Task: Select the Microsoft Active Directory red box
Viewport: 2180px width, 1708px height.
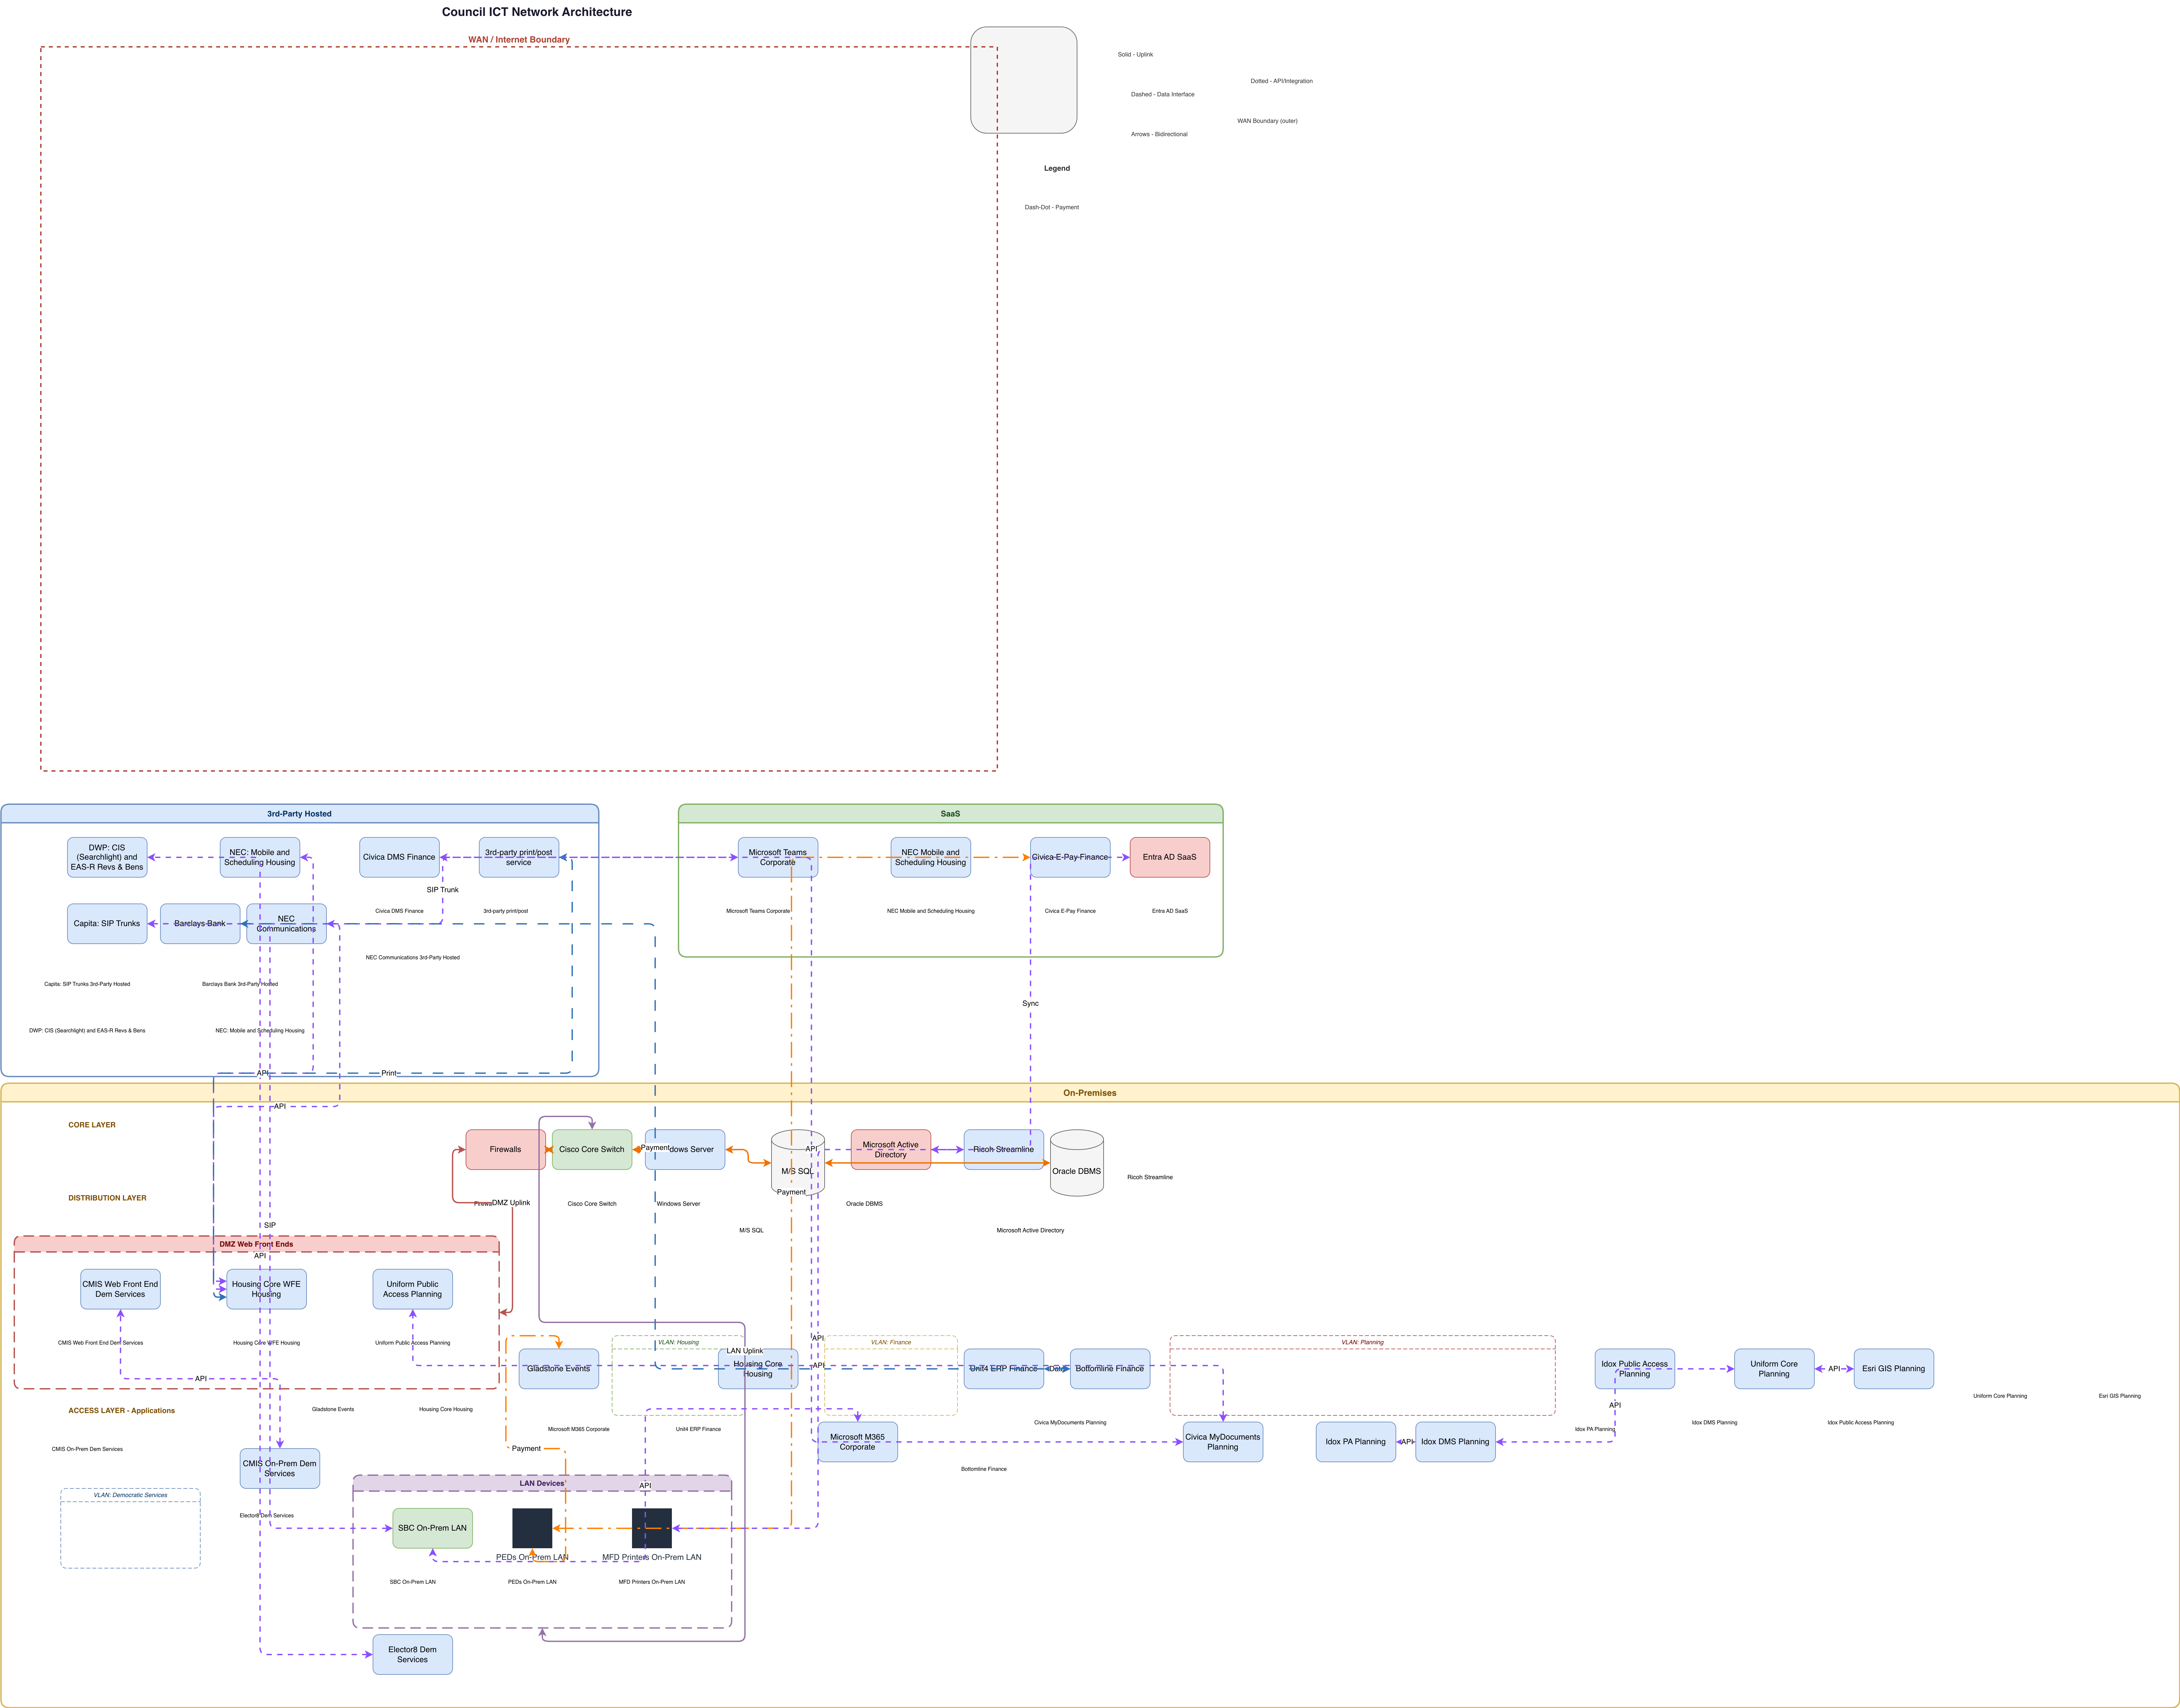Action: tap(891, 1150)
